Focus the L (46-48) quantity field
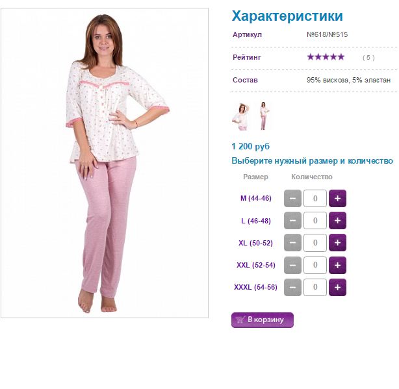Image resolution: width=399 pixels, height=389 pixels. point(315,220)
